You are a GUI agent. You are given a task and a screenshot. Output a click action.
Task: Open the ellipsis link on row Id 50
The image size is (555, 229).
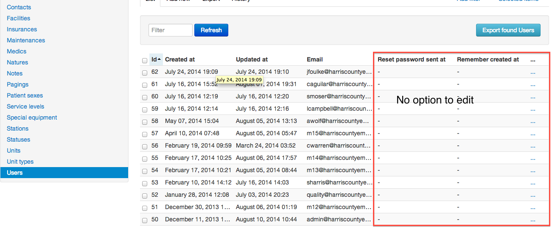pos(533,220)
